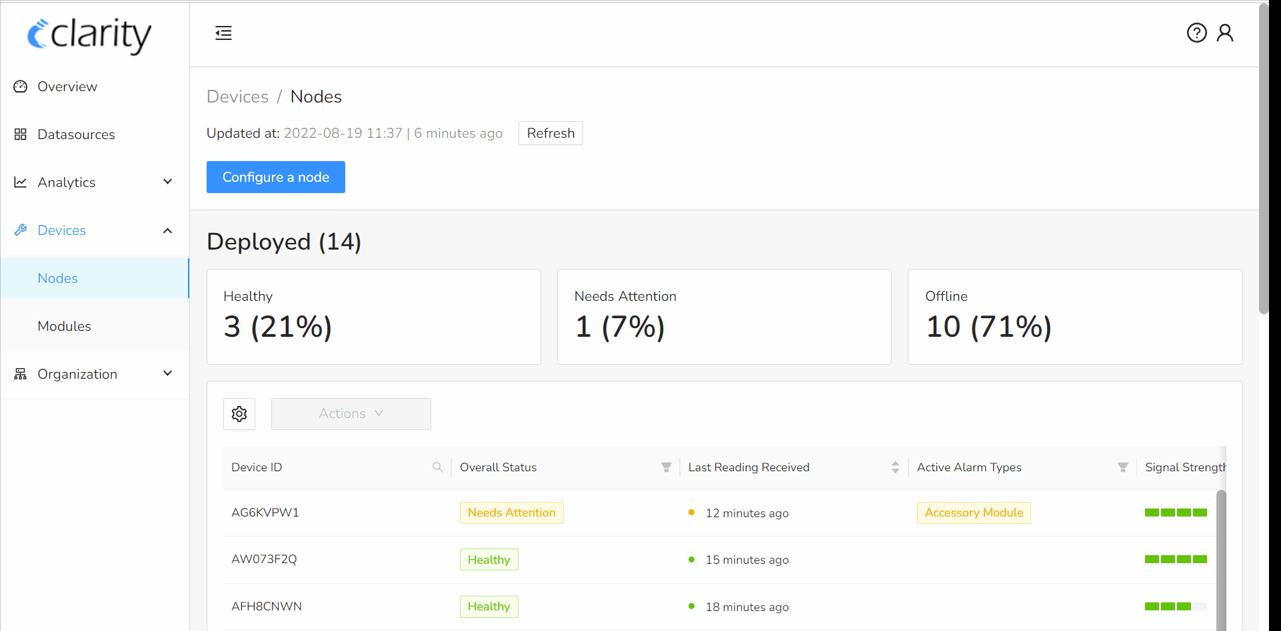Viewport: 1281px width, 631px height.
Task: Open the table settings gear
Action: coord(239,413)
